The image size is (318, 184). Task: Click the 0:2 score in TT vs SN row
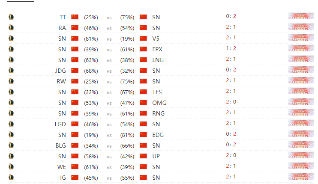click(x=231, y=16)
